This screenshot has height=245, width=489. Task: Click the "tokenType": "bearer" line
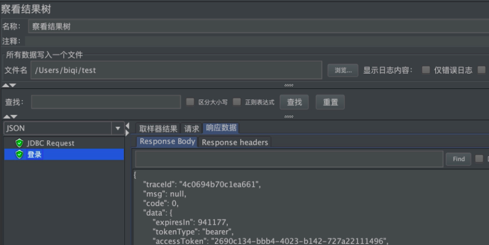193,231
